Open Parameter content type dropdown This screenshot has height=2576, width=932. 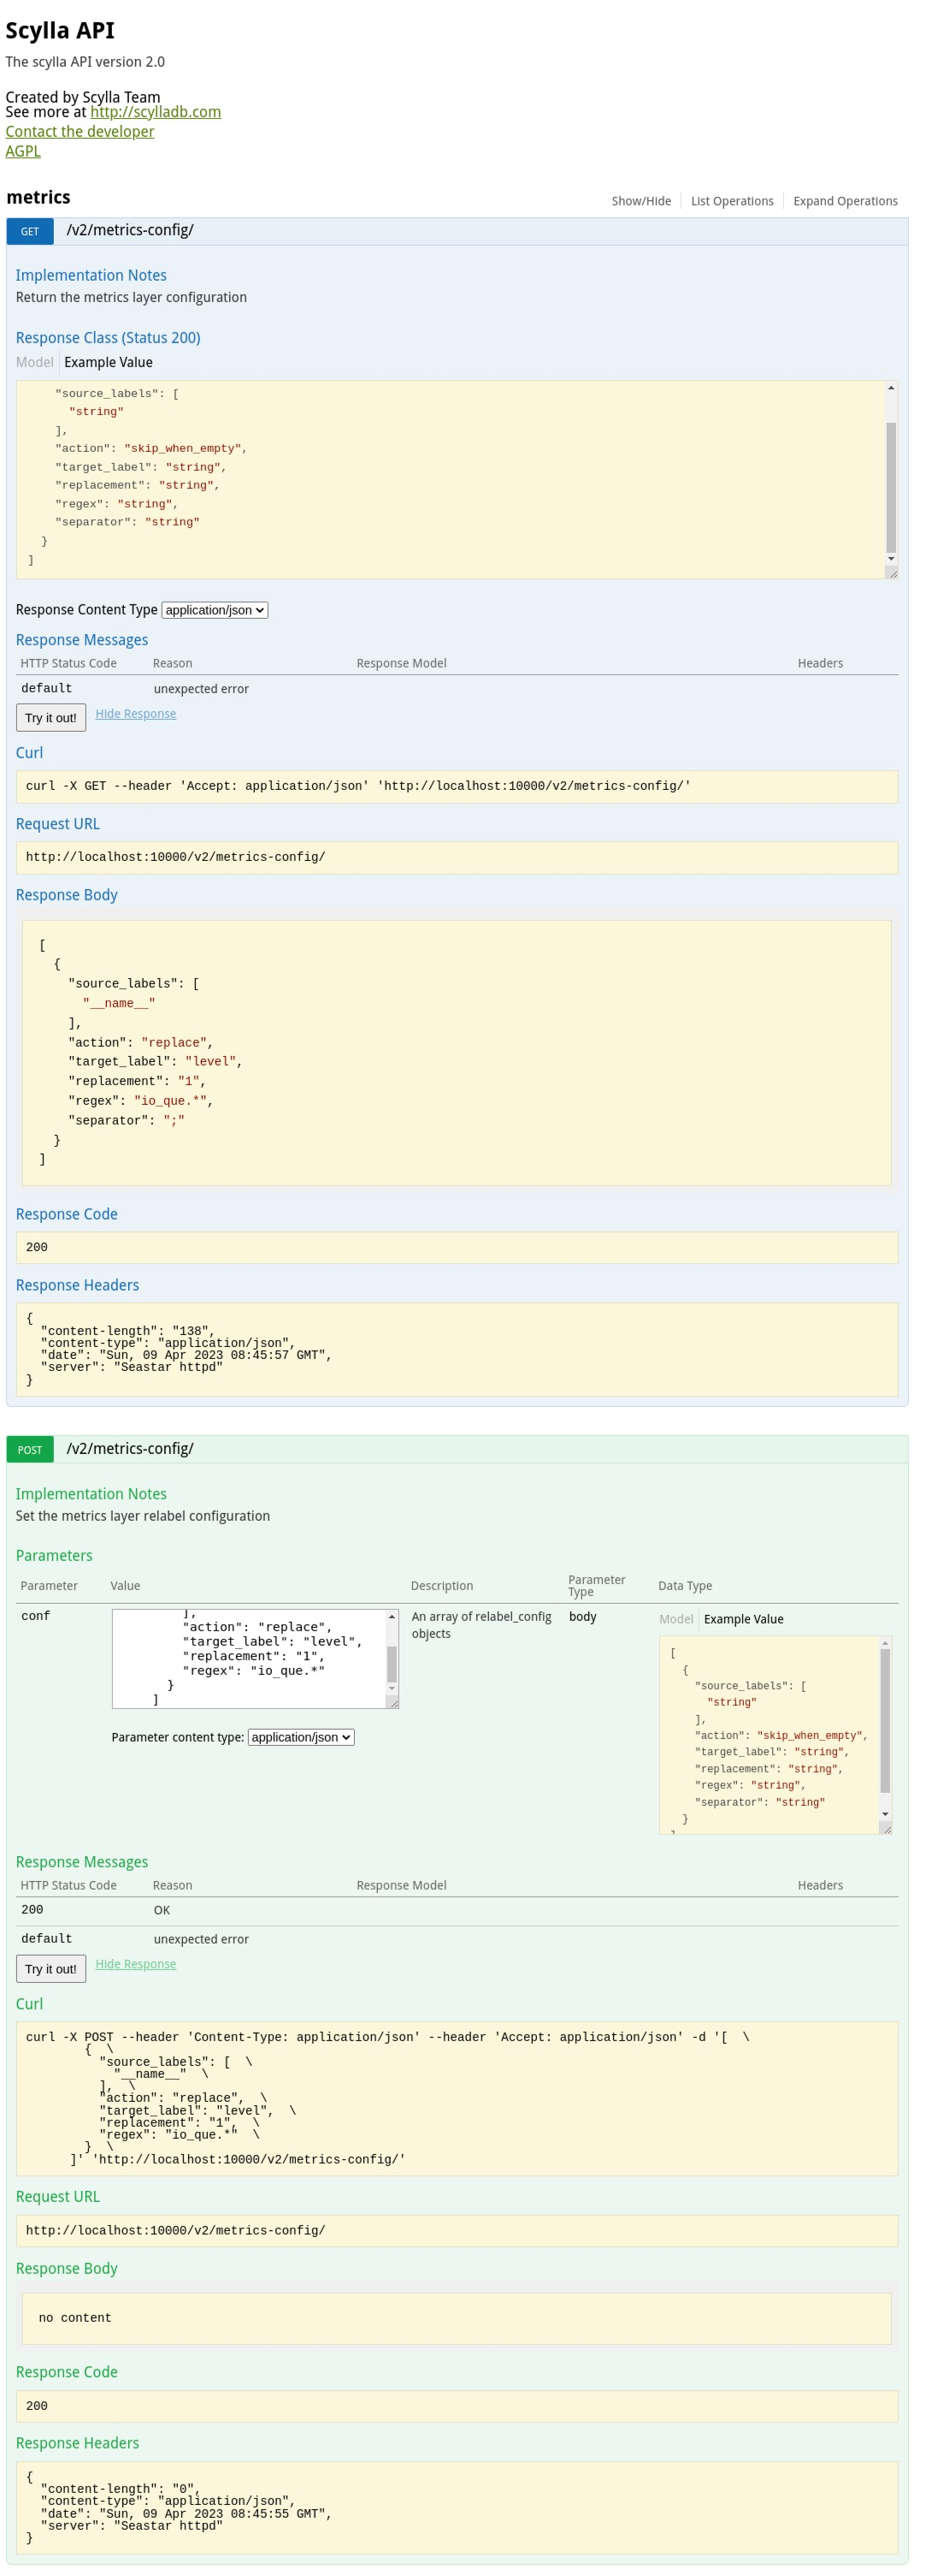301,1737
